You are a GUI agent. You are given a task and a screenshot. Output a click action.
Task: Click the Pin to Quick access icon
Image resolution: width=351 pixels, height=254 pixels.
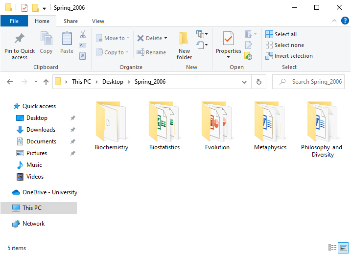[x=20, y=39]
